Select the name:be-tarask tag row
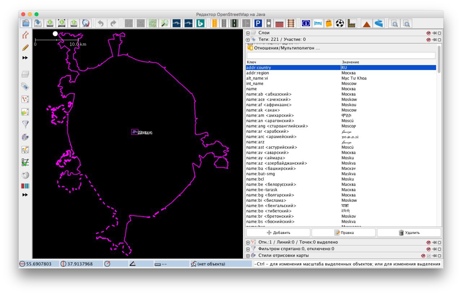This screenshot has width=462, height=295. 341,190
